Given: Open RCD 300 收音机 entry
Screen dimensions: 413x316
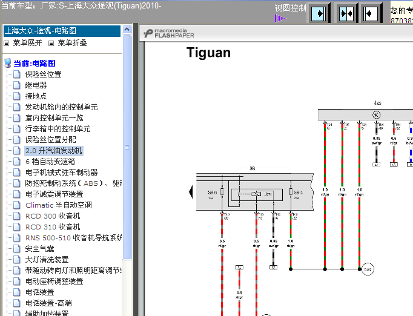Looking at the screenshot, I should [x=53, y=216].
